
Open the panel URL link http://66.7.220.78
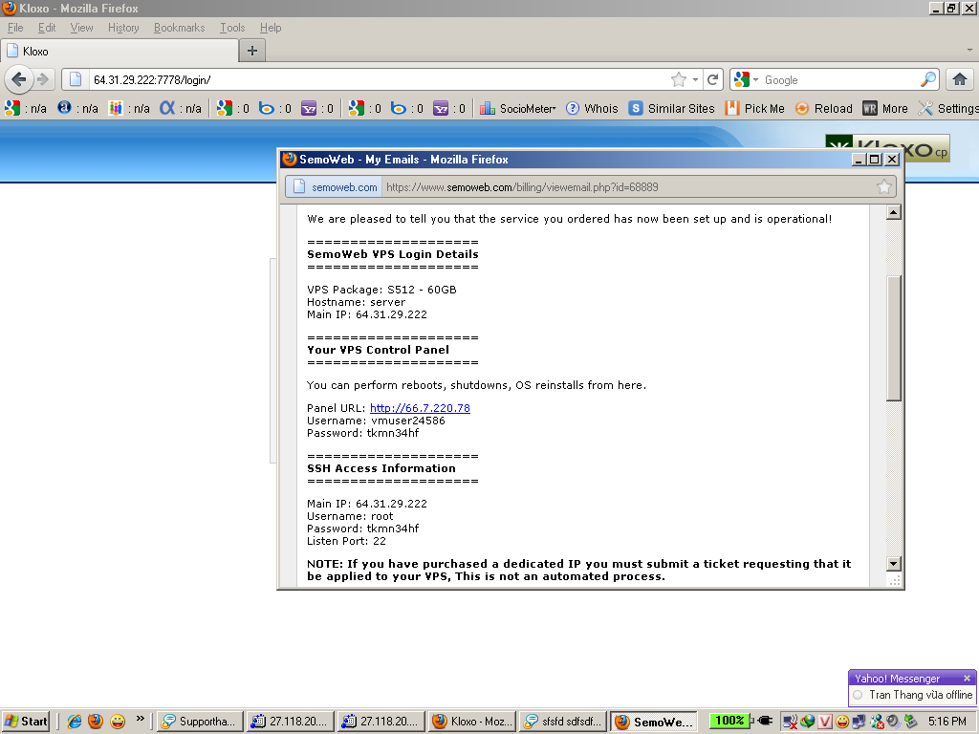point(420,408)
